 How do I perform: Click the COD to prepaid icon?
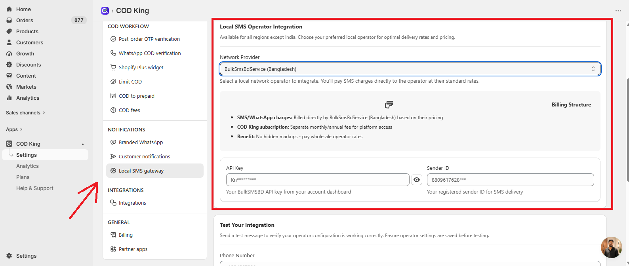(113, 96)
